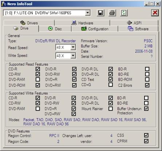Click the Drivers tab gear icon

(x=23, y=23)
